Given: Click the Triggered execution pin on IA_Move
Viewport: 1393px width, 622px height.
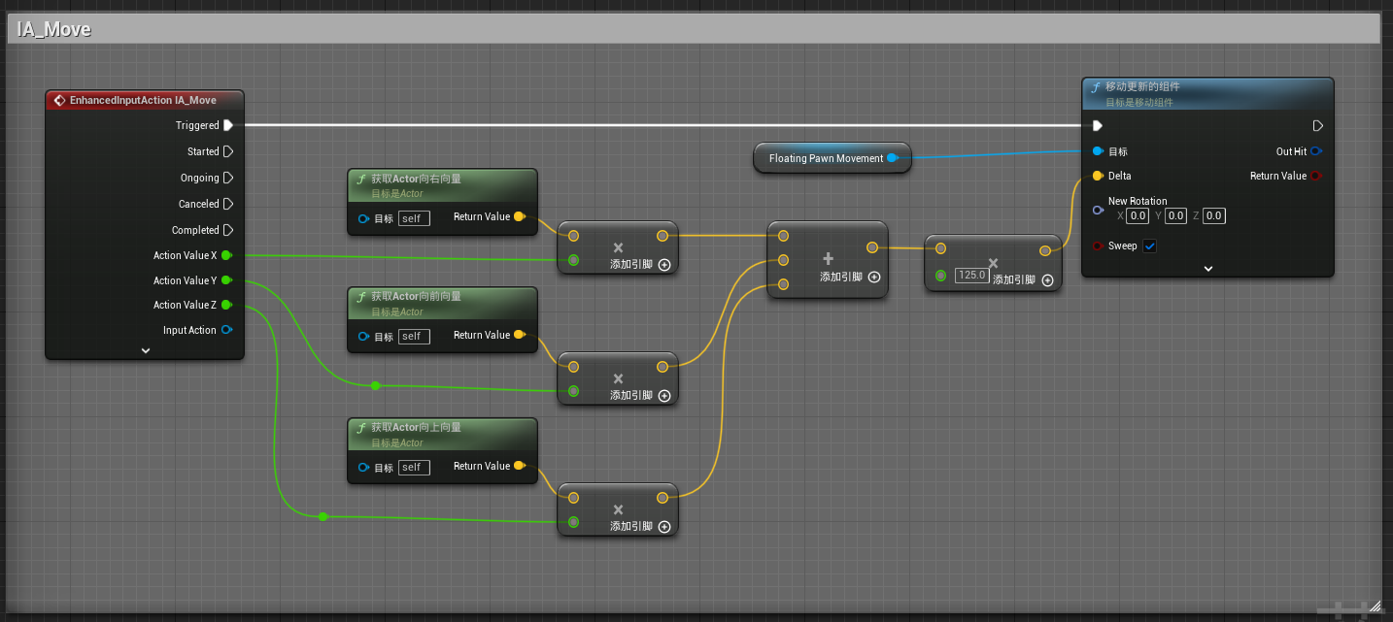Looking at the screenshot, I should tap(227, 125).
